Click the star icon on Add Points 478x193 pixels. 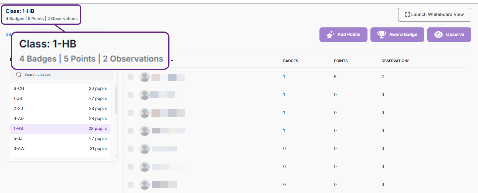tap(330, 34)
